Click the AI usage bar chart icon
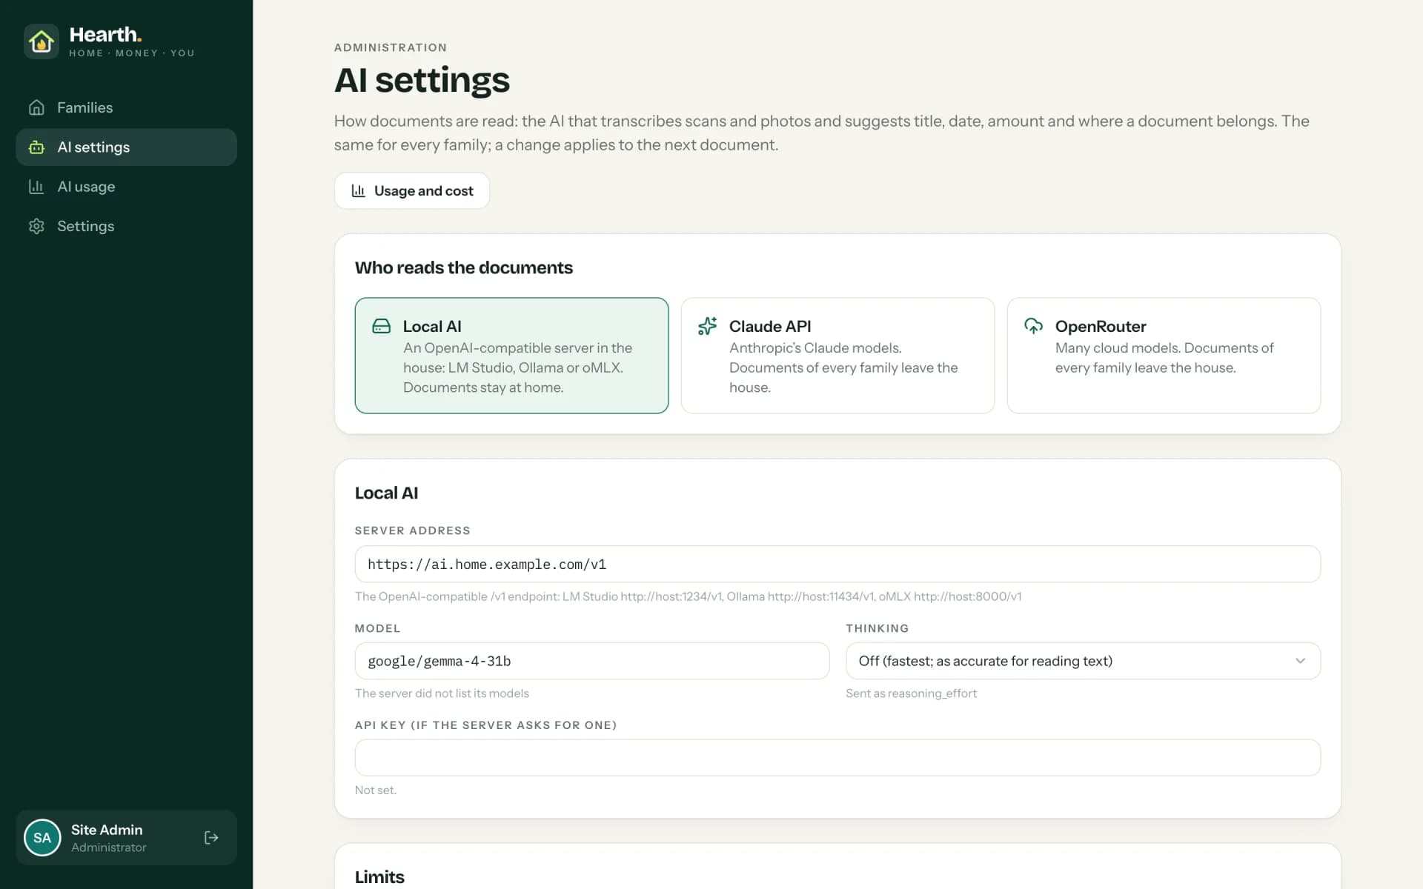The height and width of the screenshot is (889, 1423). coord(36,187)
